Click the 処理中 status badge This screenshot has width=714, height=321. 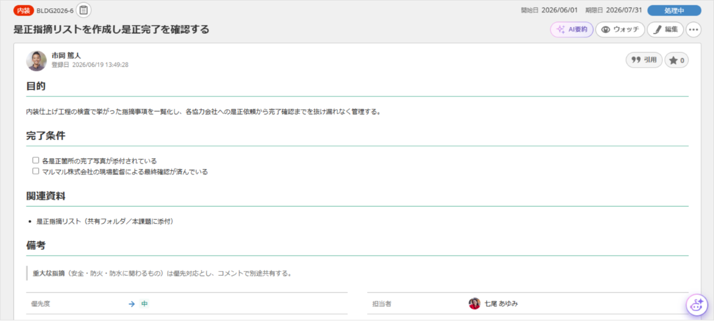pos(674,10)
